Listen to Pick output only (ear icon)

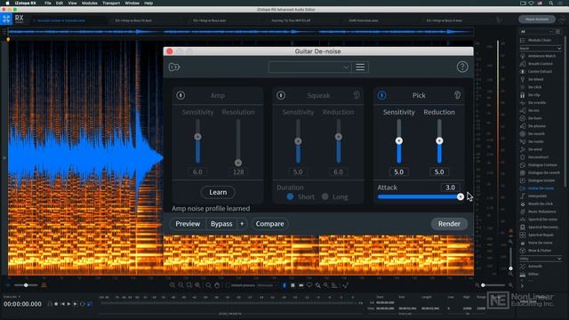[457, 95]
